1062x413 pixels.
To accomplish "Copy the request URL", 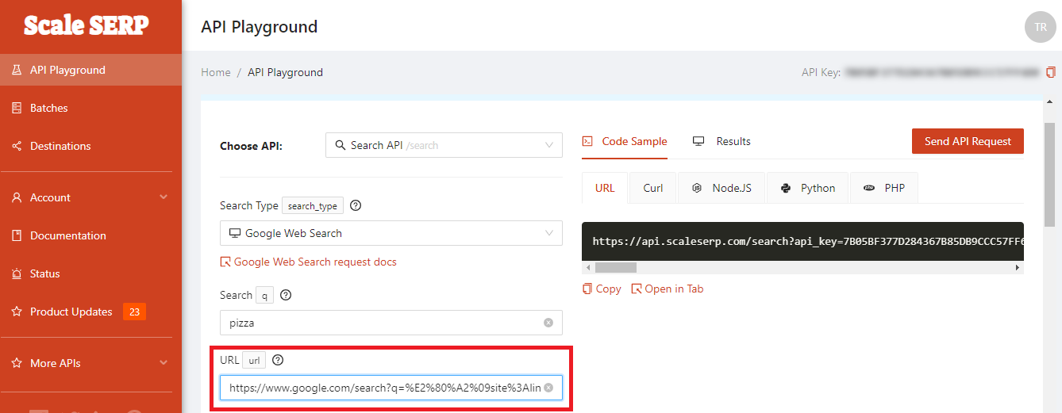I will [x=602, y=289].
